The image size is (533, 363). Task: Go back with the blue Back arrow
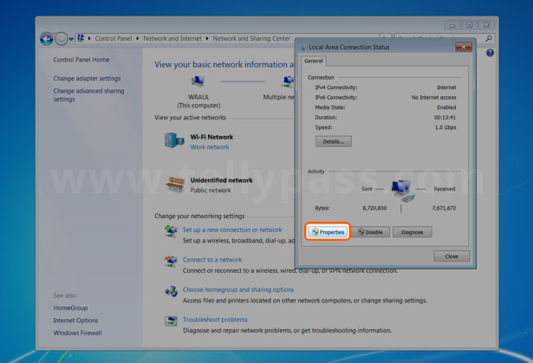pyautogui.click(x=47, y=39)
